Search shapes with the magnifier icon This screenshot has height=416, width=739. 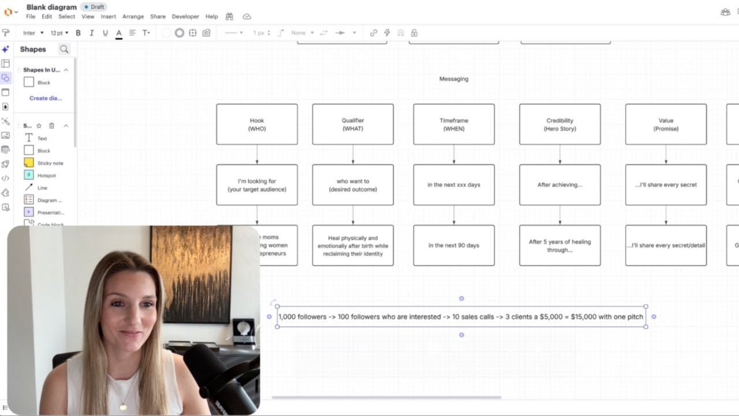click(x=64, y=50)
